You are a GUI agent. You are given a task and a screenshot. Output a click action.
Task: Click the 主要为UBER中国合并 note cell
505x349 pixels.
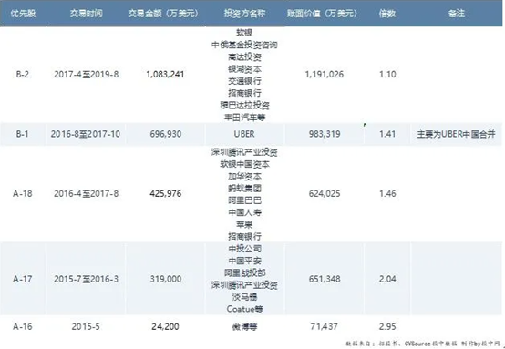(456, 134)
